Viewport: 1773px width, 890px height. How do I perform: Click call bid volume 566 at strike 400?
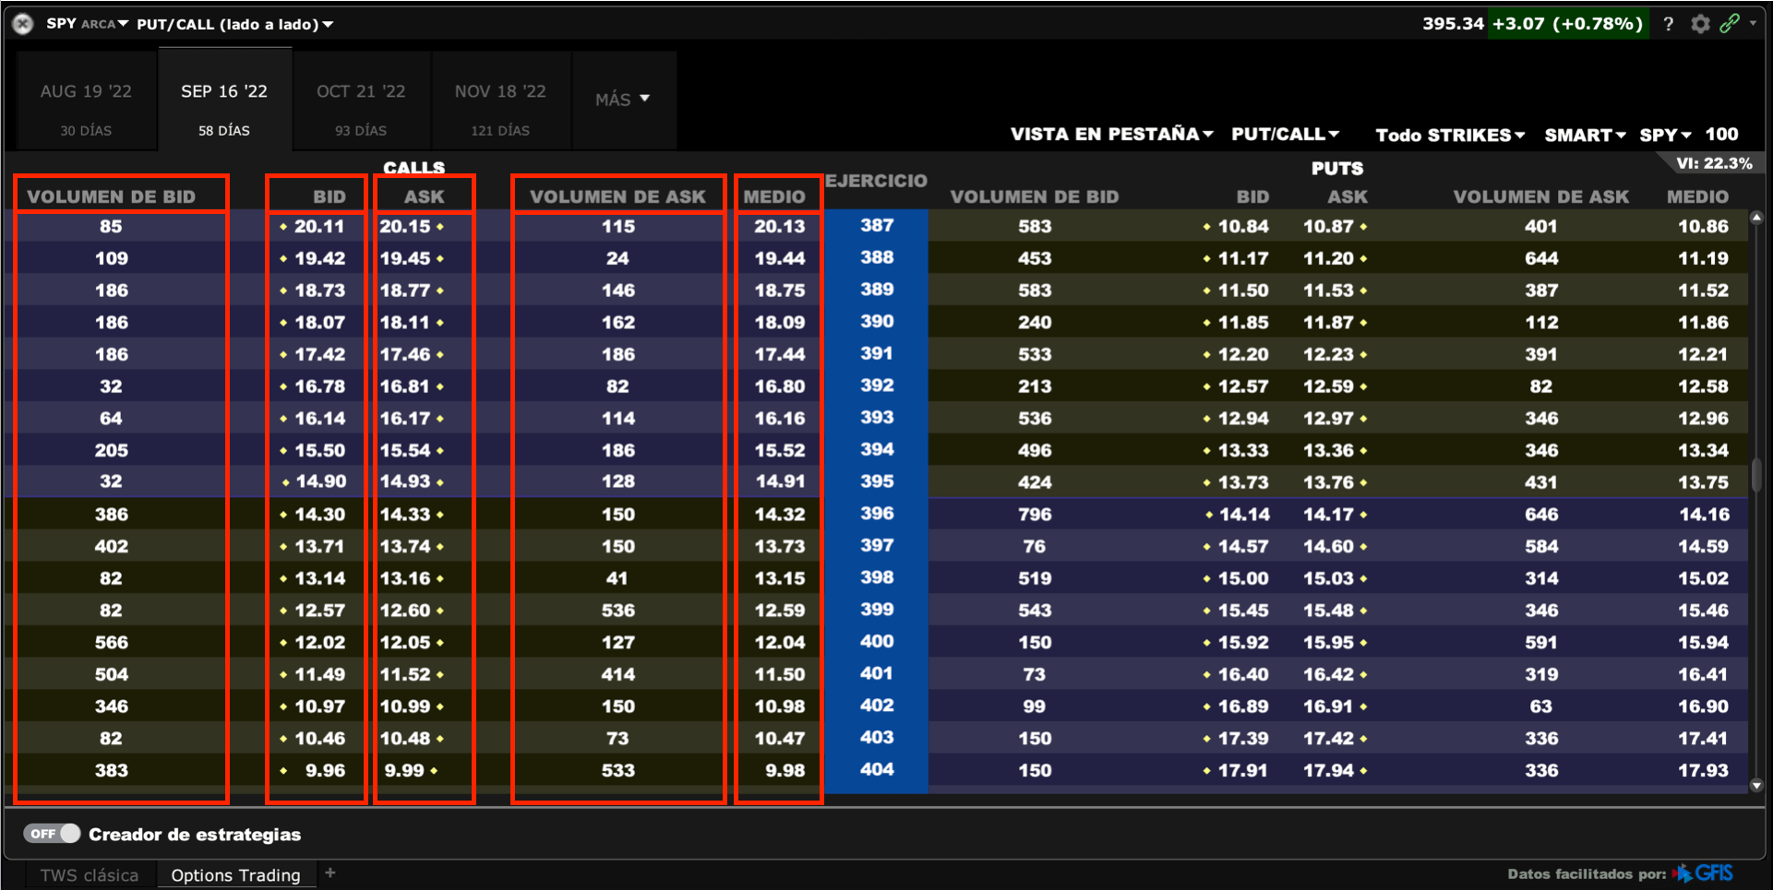[112, 642]
